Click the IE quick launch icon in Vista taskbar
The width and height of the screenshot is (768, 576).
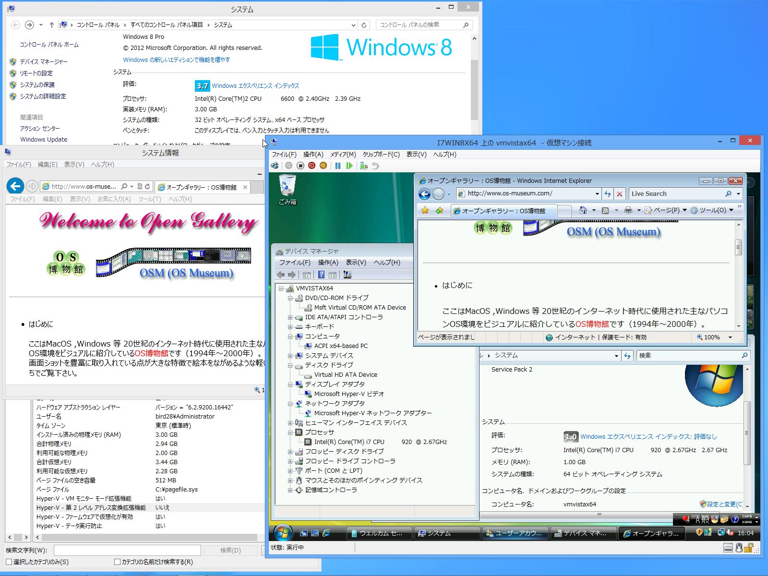pos(326,533)
